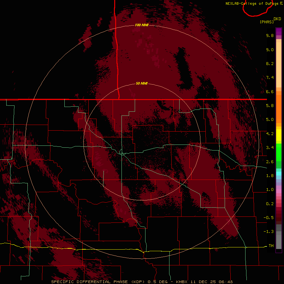
Task: Click the [PHAS] units label
Action: point(267,22)
